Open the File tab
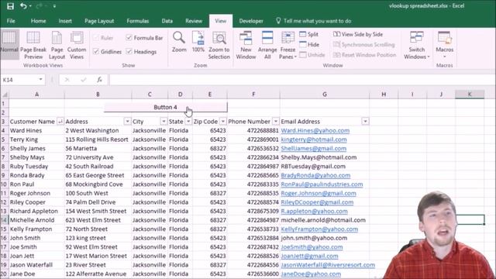Image resolution: width=496 pixels, height=279 pixels. click(11, 21)
